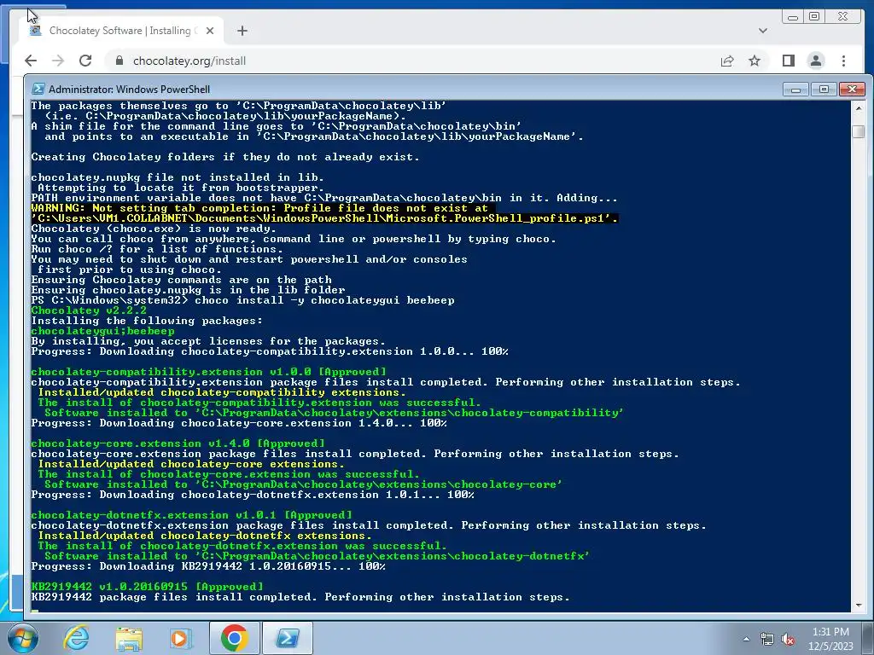The height and width of the screenshot is (655, 874).
Task: Restore down the Chrome browser window
Action: coord(814,17)
